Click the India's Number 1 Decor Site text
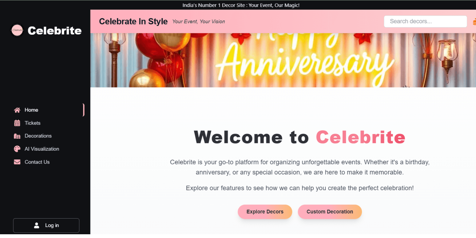Image resolution: width=476 pixels, height=238 pixels. (241, 5)
